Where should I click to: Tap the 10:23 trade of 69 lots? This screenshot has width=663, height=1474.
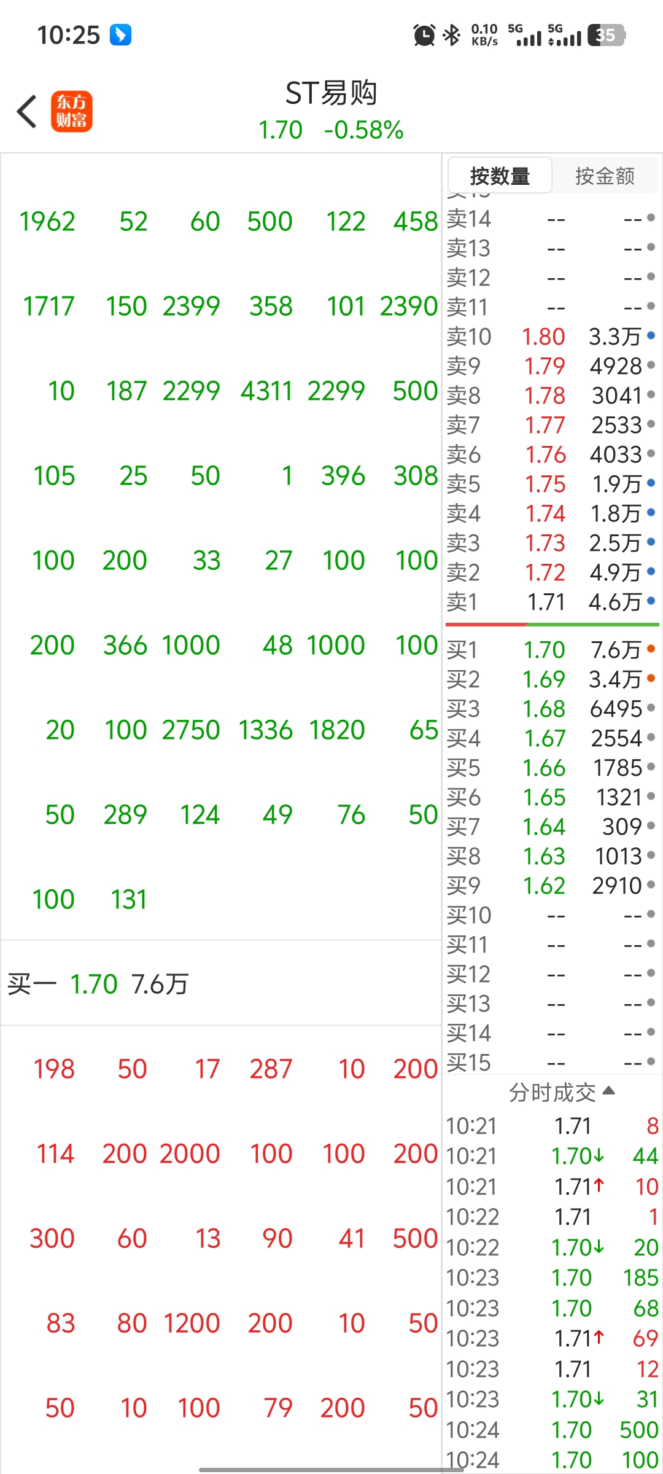coord(552,1338)
